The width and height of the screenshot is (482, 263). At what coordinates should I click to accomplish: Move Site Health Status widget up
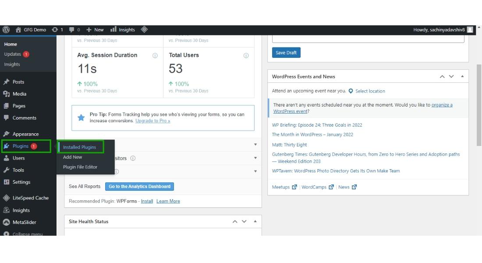235,221
